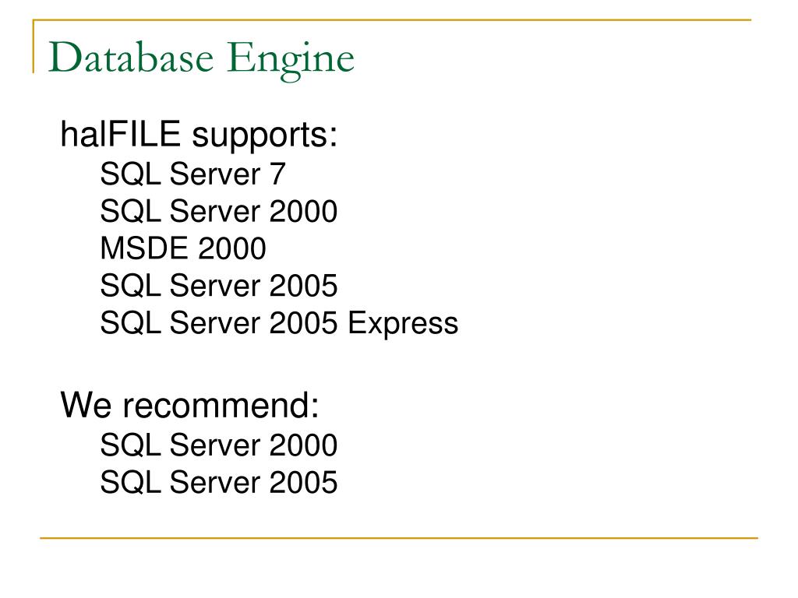Screen dimensions: 798x598
Task: Click the word supports: in the heading
Action: click(265, 136)
